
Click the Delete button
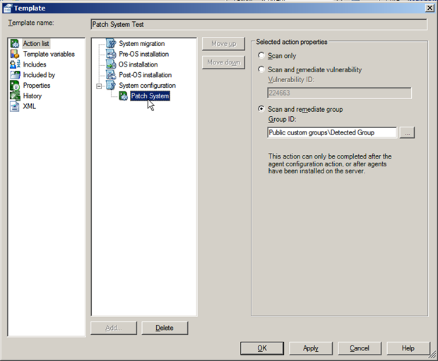click(165, 328)
